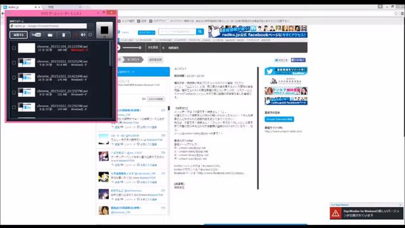The image size is (405, 228).
Task: Tick the checkbox for chrome_20151022_013327 recording
Action: tap(14, 92)
